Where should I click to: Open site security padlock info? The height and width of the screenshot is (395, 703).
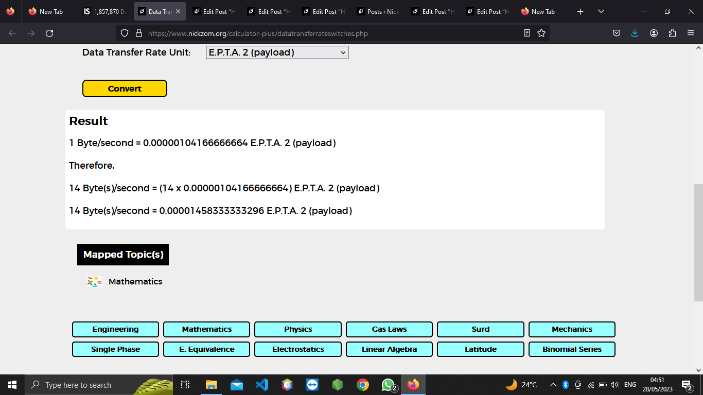[138, 33]
